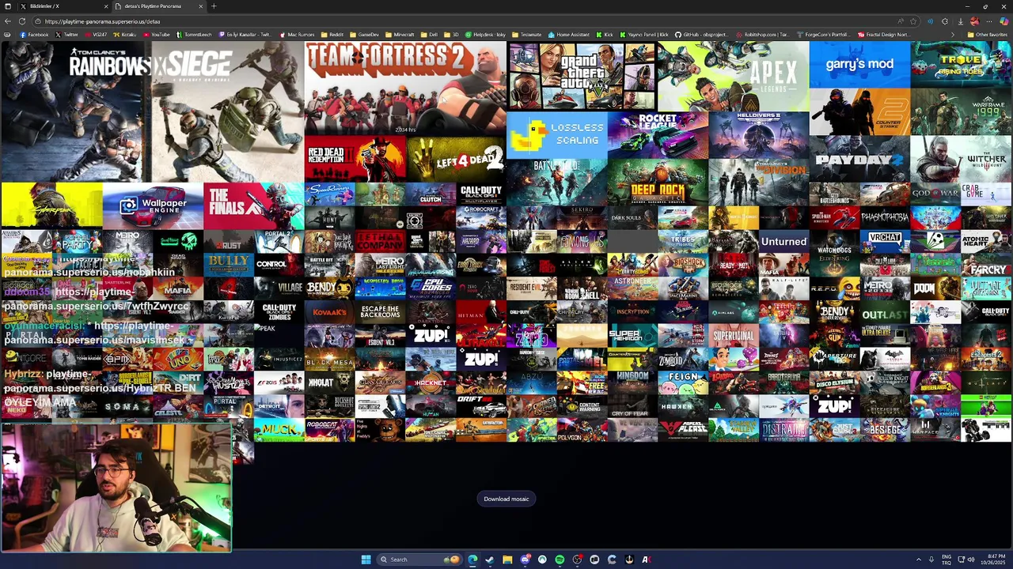Click the Rainbow Six Siege tile

click(151, 111)
